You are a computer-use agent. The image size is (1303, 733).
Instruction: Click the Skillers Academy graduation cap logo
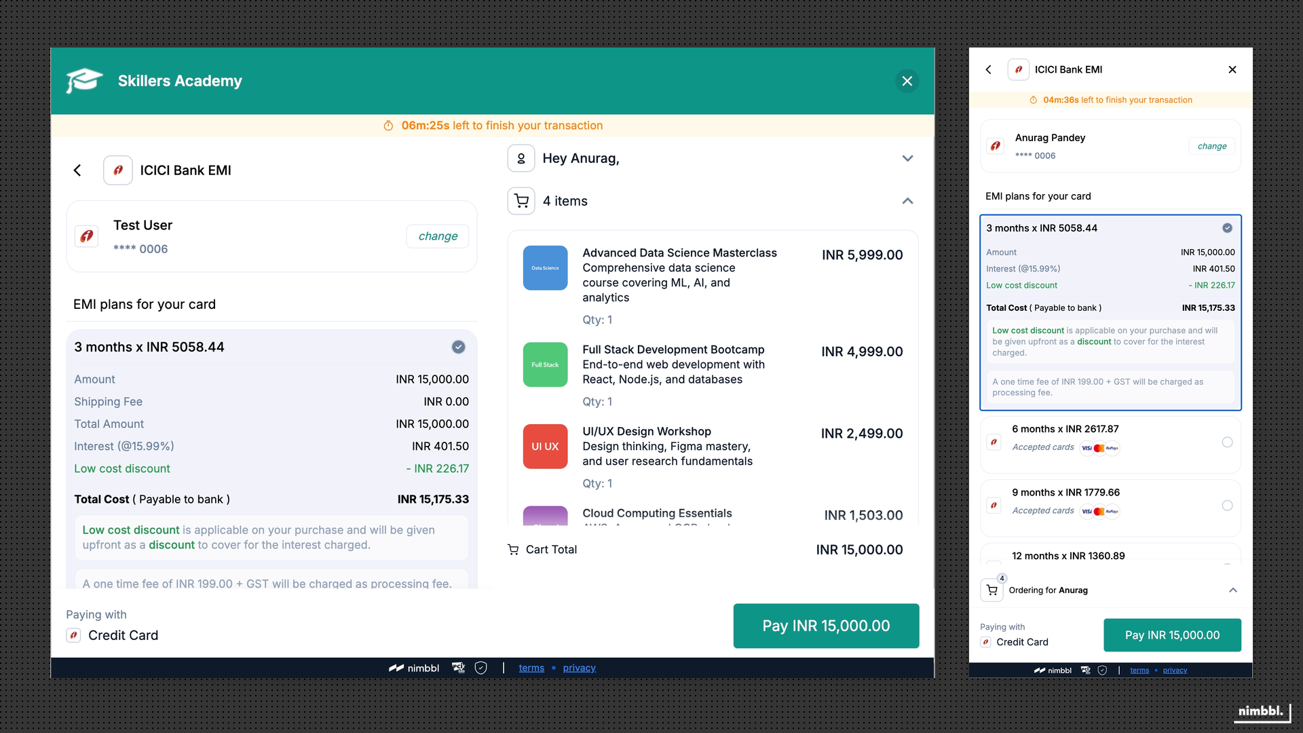coord(84,81)
